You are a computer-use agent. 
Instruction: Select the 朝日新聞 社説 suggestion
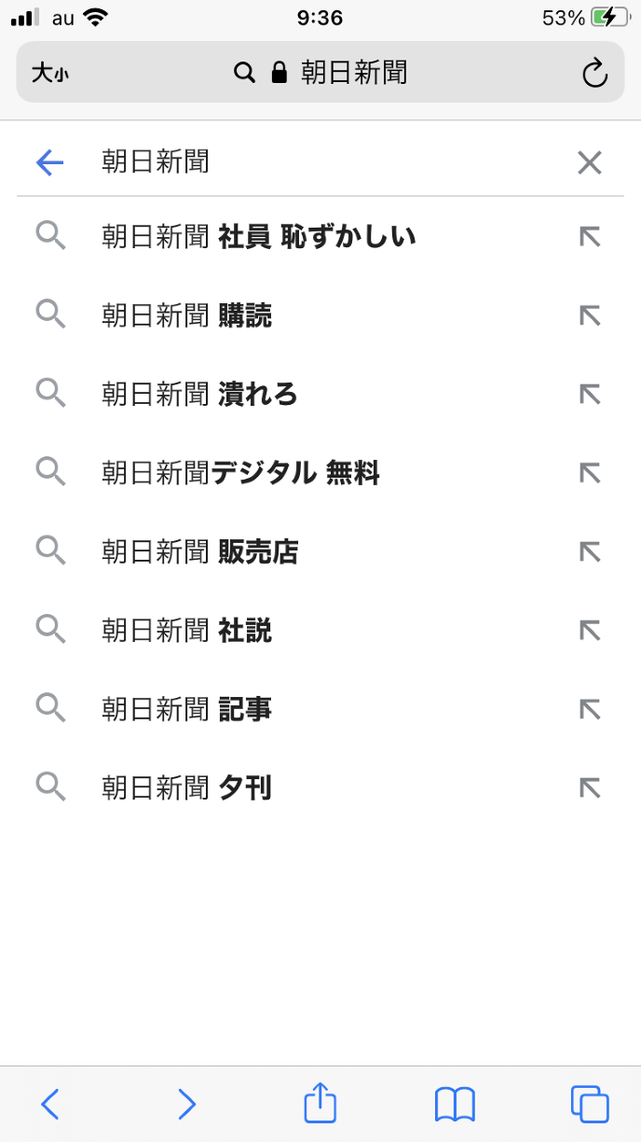click(187, 631)
